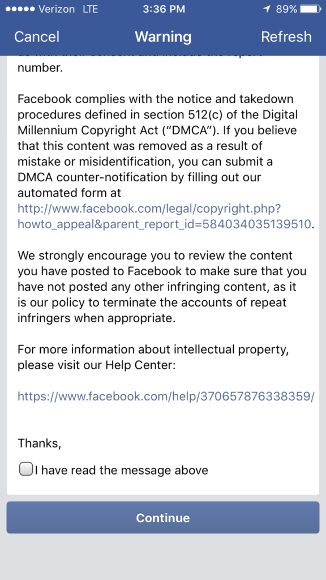326x580 pixels.
Task: Tap Cancel in the navigation bar
Action: (37, 37)
